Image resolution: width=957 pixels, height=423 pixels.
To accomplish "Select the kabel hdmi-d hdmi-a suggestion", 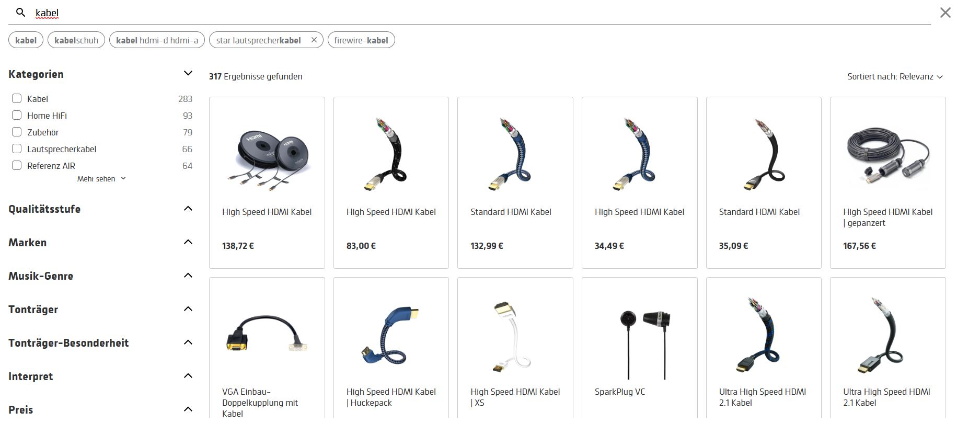I will click(157, 40).
